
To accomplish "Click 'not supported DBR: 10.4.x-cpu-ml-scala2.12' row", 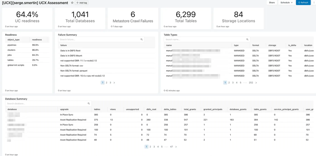I will pyautogui.click(x=106, y=76).
